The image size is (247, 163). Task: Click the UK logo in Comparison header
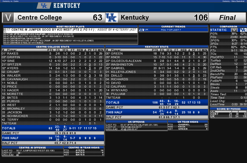pyautogui.click(x=243, y=30)
